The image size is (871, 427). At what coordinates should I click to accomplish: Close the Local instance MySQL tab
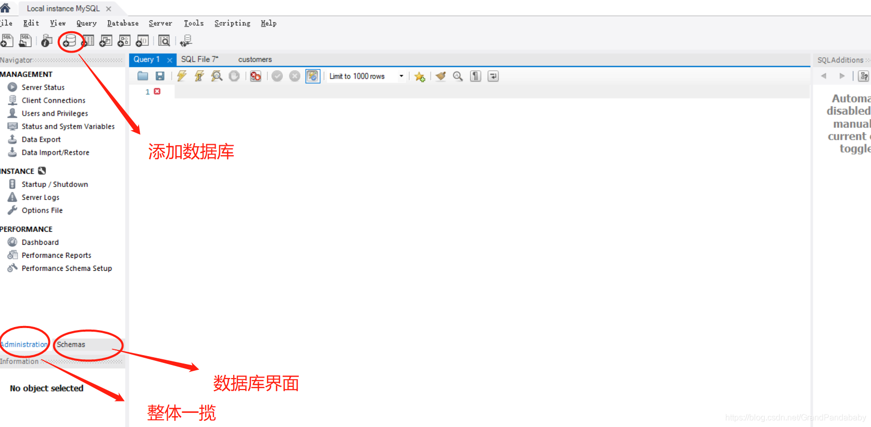108,9
